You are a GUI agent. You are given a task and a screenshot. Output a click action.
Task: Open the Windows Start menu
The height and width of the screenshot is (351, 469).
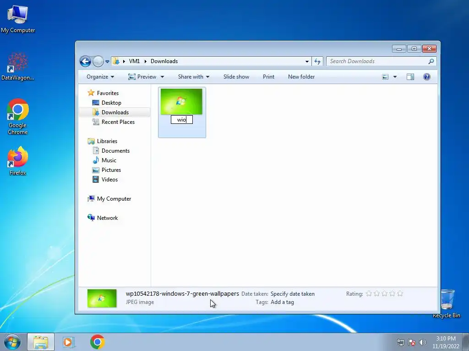12,342
